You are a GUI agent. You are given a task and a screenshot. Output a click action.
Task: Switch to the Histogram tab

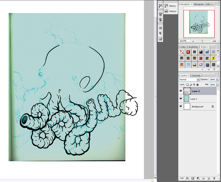point(199,4)
